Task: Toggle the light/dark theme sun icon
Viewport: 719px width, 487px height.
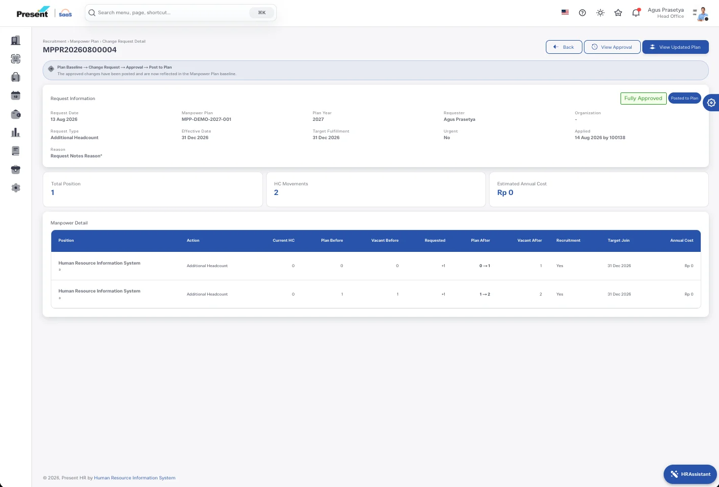Action: 600,13
